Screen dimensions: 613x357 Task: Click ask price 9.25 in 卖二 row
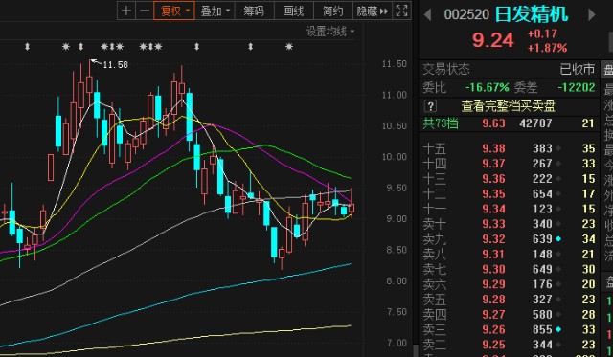493,345
